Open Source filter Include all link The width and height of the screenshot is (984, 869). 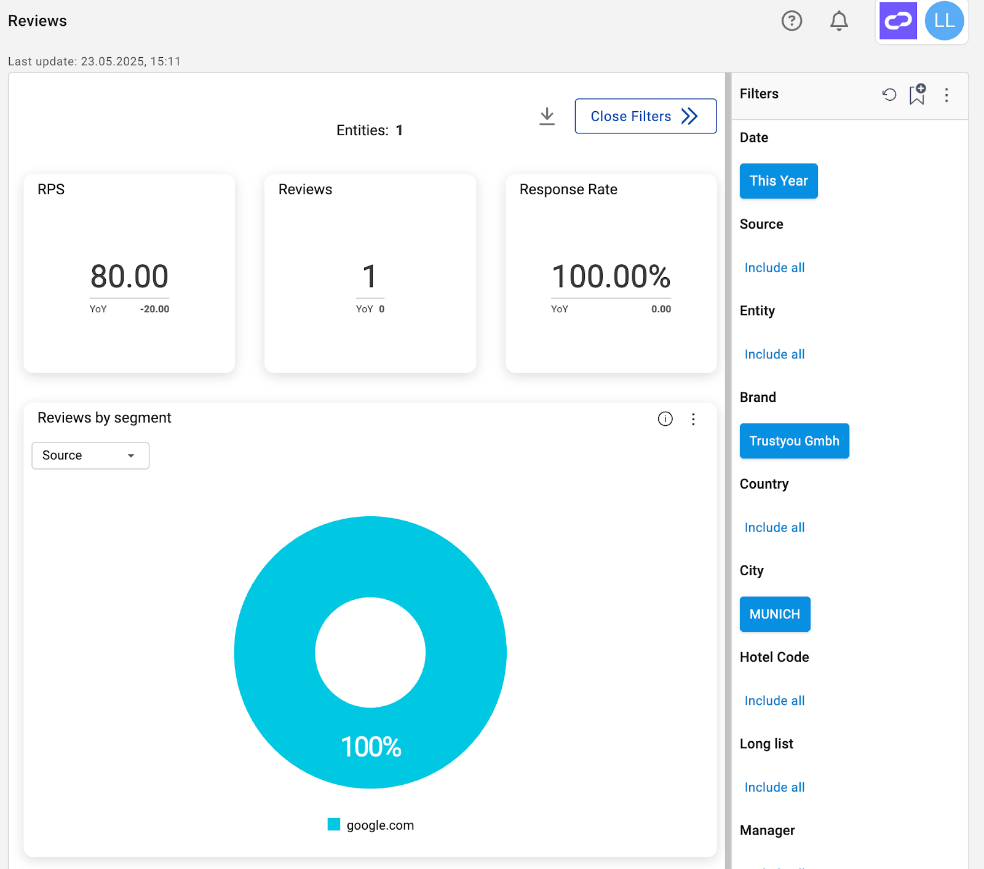(774, 267)
